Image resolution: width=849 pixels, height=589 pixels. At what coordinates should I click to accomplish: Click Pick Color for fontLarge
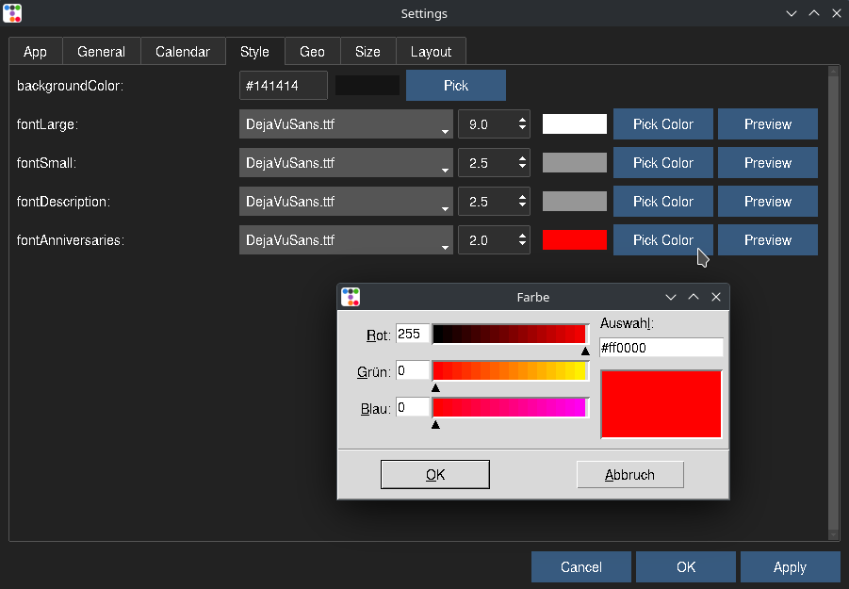[x=663, y=124]
